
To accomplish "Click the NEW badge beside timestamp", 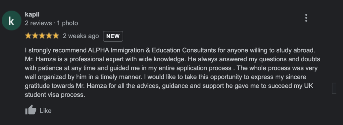I will point(113,36).
